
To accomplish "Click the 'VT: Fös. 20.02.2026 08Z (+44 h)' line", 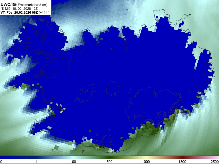I will 25,12.
